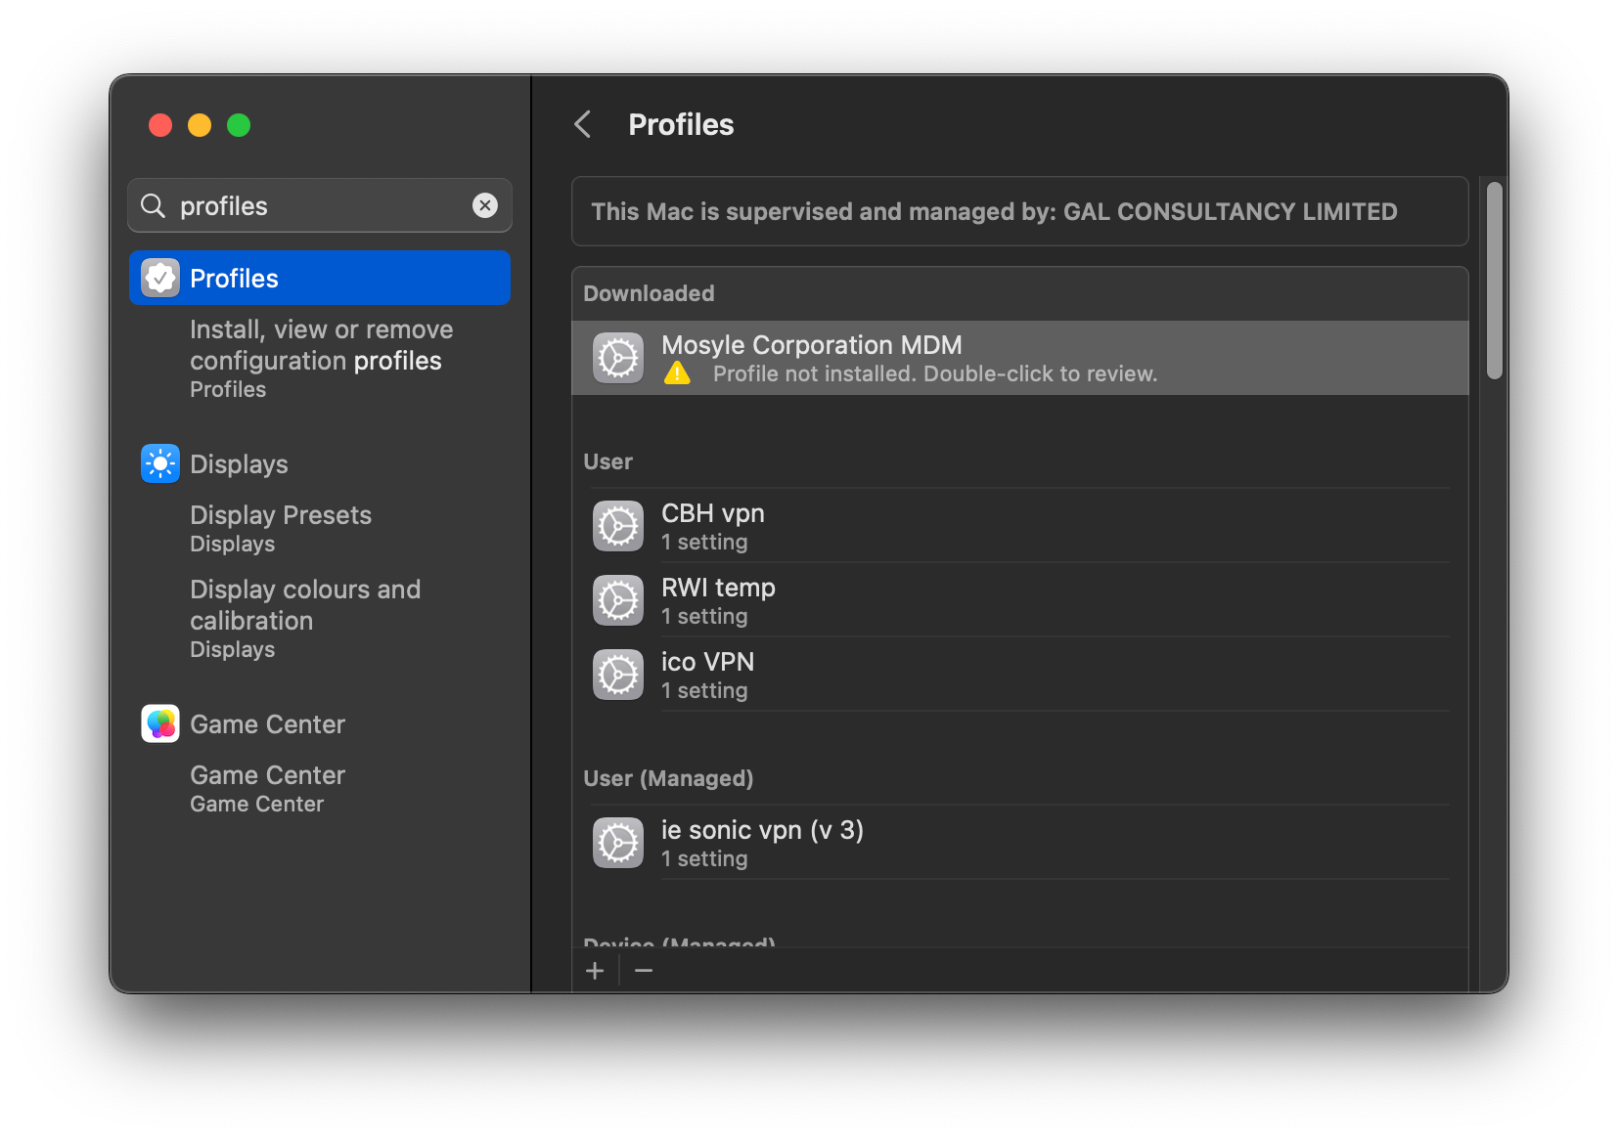Remove selected profile with the minus button
1618x1138 pixels.
click(644, 971)
